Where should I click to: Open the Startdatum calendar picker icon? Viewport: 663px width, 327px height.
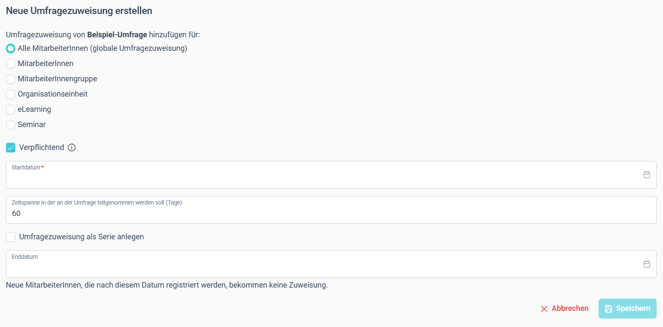coord(646,175)
